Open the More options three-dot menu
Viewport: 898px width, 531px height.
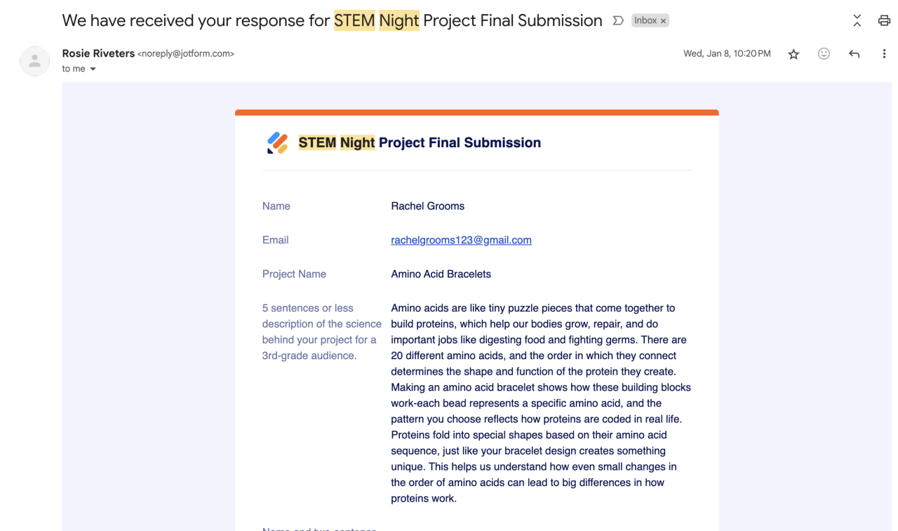(x=884, y=54)
